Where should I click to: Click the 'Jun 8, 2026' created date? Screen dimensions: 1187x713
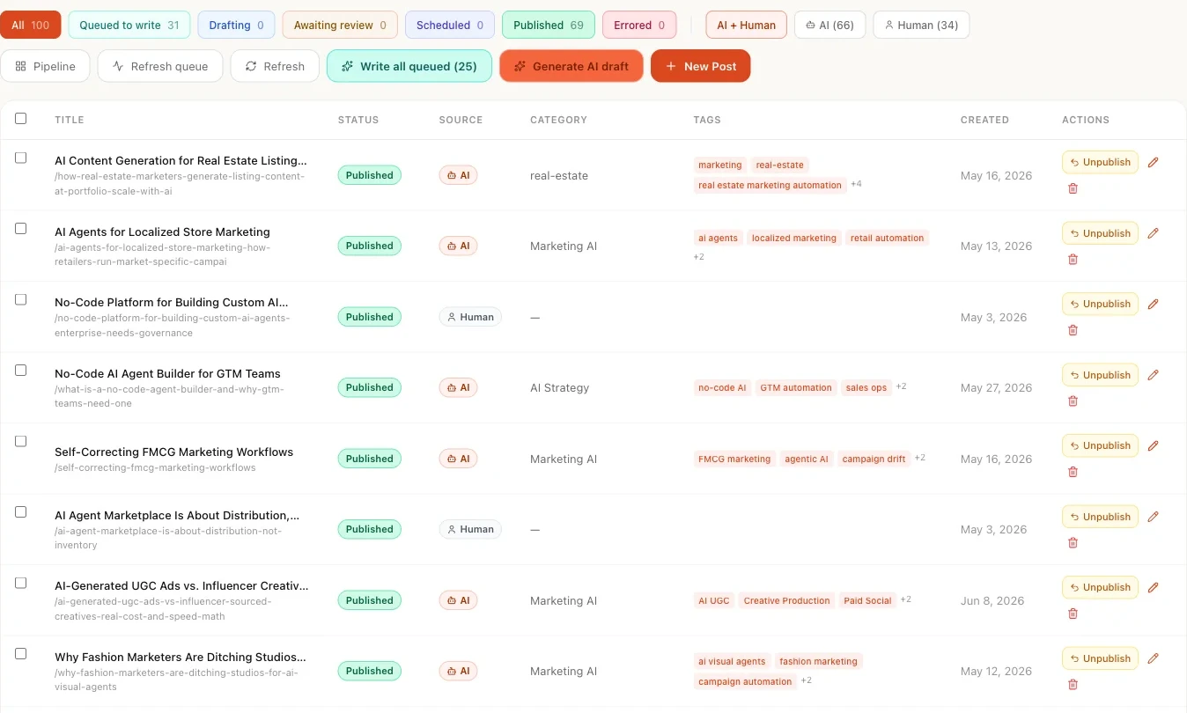pyautogui.click(x=992, y=600)
